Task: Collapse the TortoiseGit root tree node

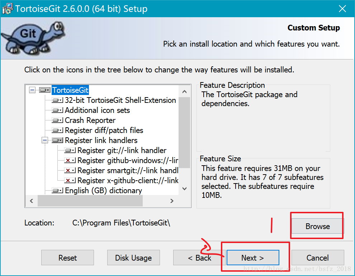Action: coord(32,90)
